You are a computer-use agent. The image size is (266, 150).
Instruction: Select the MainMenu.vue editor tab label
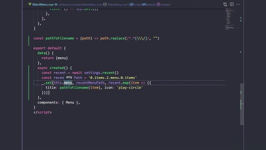click(43, 5)
